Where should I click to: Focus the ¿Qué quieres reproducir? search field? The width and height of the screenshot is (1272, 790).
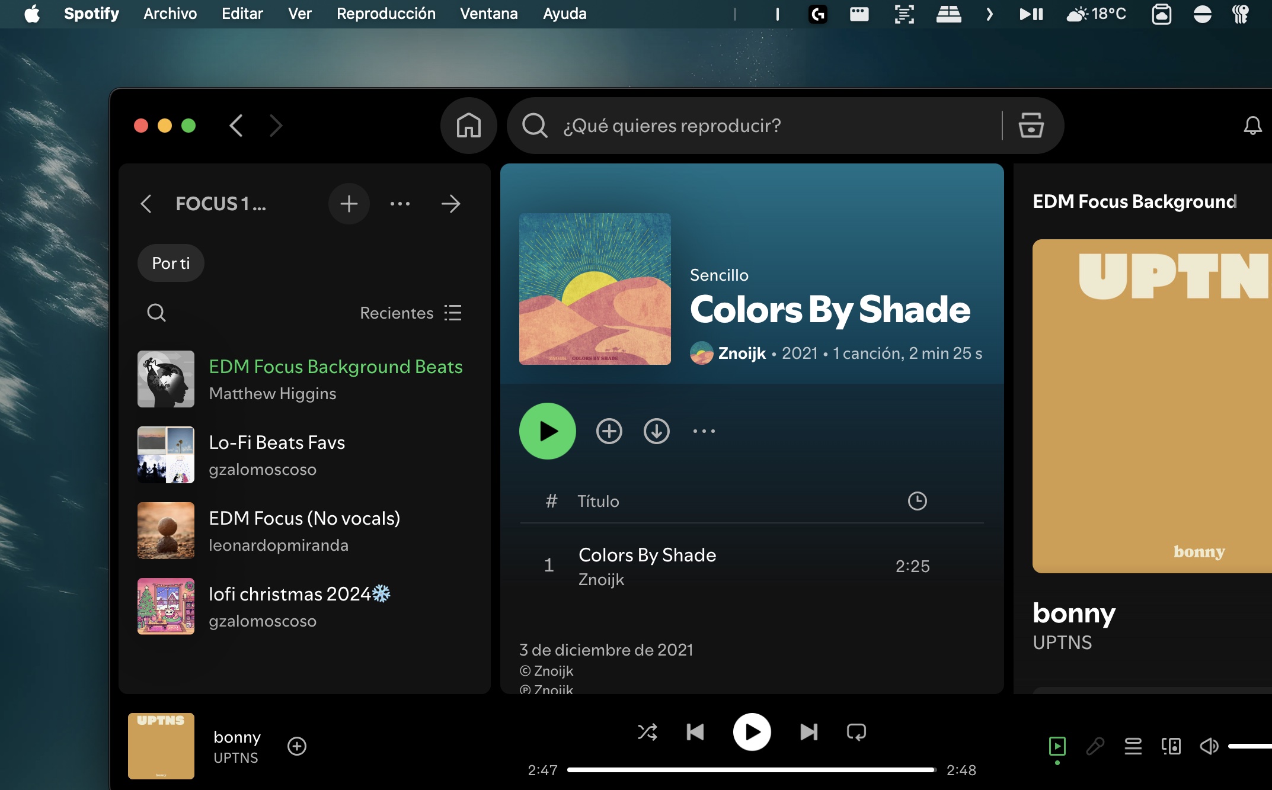coord(776,126)
